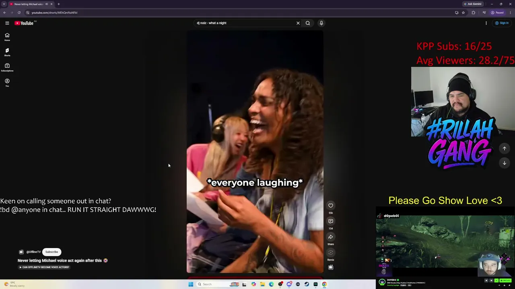The height and width of the screenshot is (289, 515).
Task: Bookmark this page with the star
Action: (x=463, y=12)
